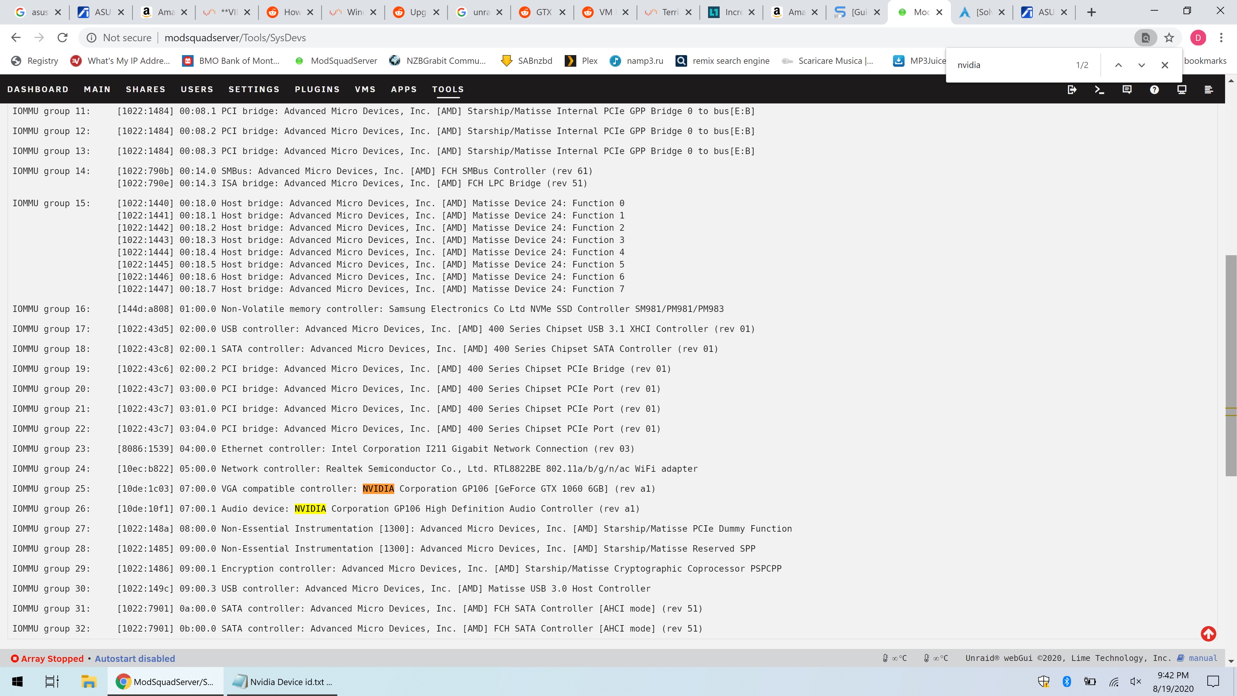Go to next find result arrow
This screenshot has height=696, width=1237.
[x=1141, y=65]
